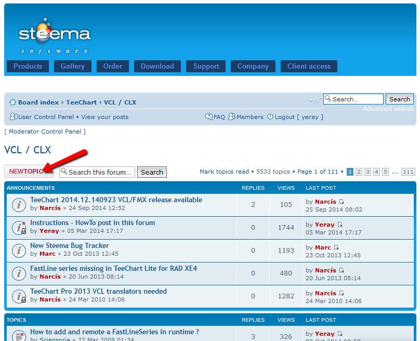The width and height of the screenshot is (420, 341).
Task: Open TeeChart Pro 2013 VCL translators needed
Action: pos(98,291)
